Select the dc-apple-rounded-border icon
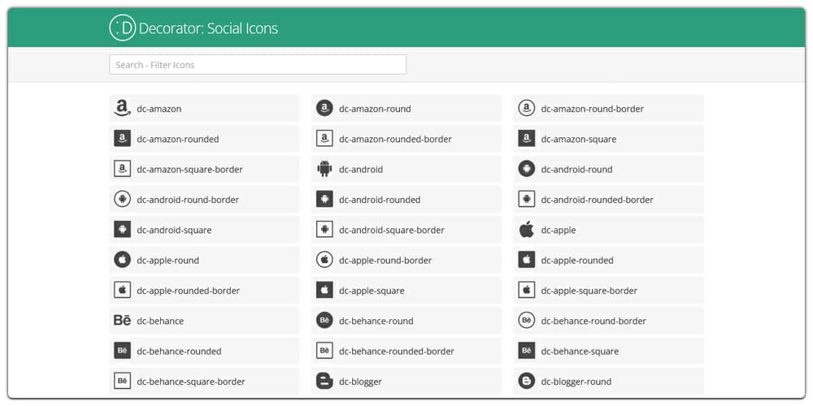 click(x=123, y=290)
